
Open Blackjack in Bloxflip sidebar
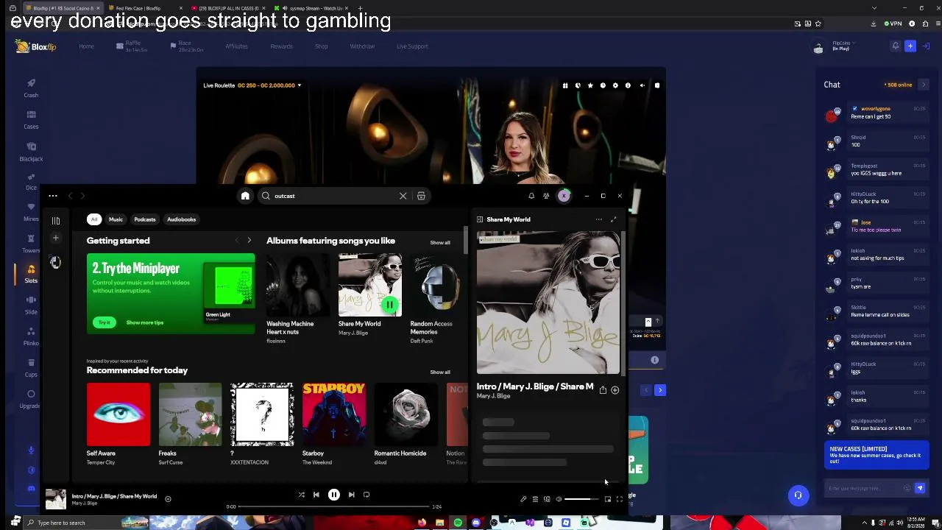click(31, 151)
